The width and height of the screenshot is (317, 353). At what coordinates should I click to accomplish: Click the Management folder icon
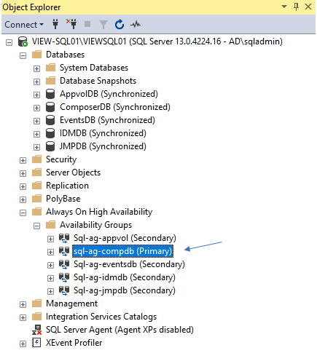[36, 304]
